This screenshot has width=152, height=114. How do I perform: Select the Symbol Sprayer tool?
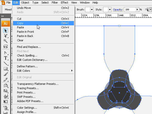6,108
